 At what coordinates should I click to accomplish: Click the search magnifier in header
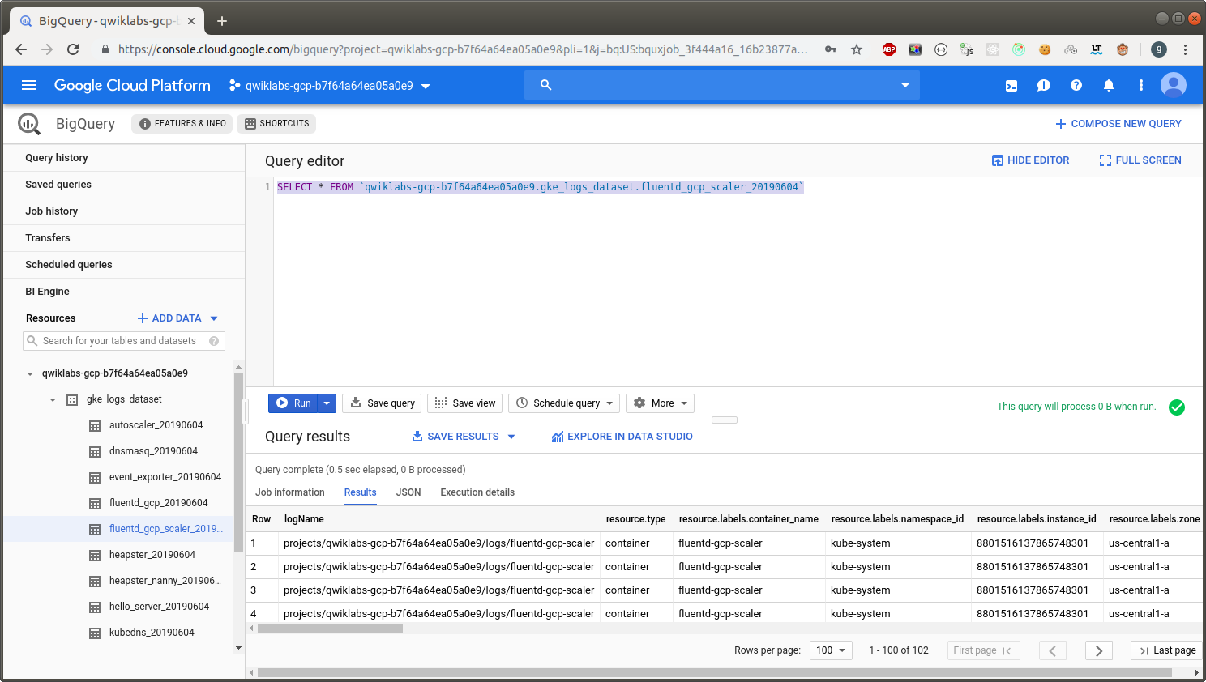545,85
